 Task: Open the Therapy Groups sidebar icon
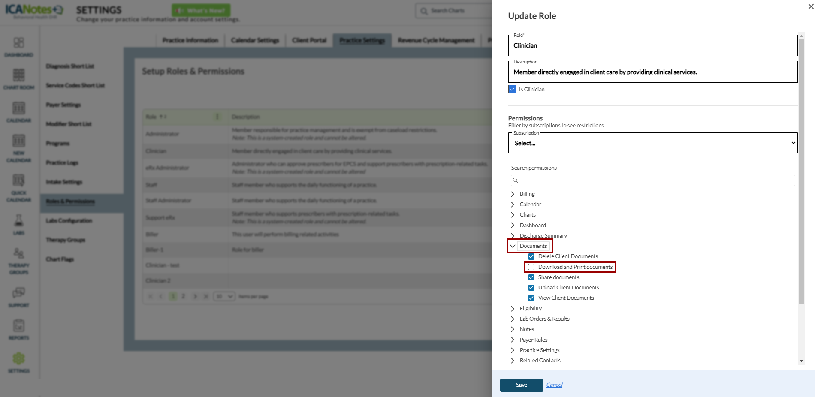18,253
